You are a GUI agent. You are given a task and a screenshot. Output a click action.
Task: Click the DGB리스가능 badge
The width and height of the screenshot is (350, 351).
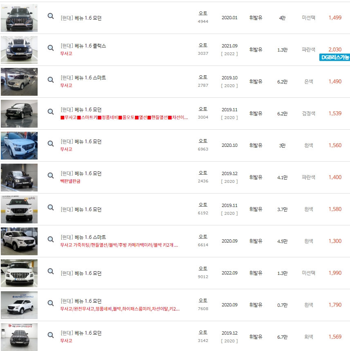click(334, 57)
